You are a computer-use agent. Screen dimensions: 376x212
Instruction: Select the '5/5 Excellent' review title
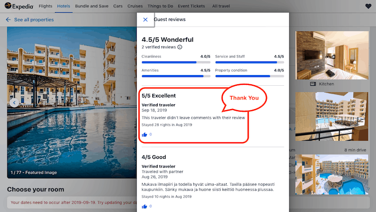click(159, 96)
